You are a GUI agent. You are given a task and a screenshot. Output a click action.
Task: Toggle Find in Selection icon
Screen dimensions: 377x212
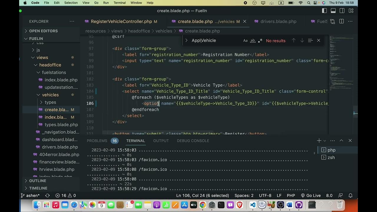click(310, 41)
